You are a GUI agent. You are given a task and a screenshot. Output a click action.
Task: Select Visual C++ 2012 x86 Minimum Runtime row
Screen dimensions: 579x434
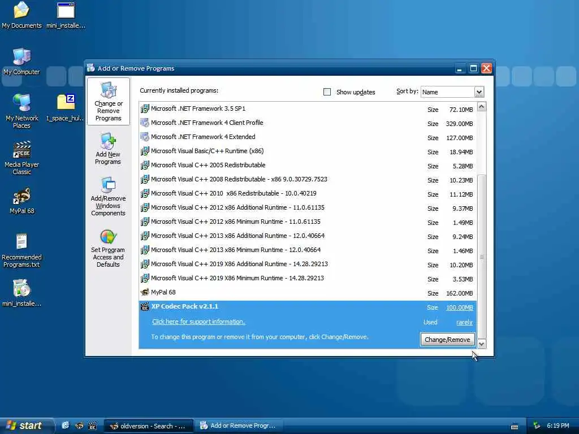[308, 222]
